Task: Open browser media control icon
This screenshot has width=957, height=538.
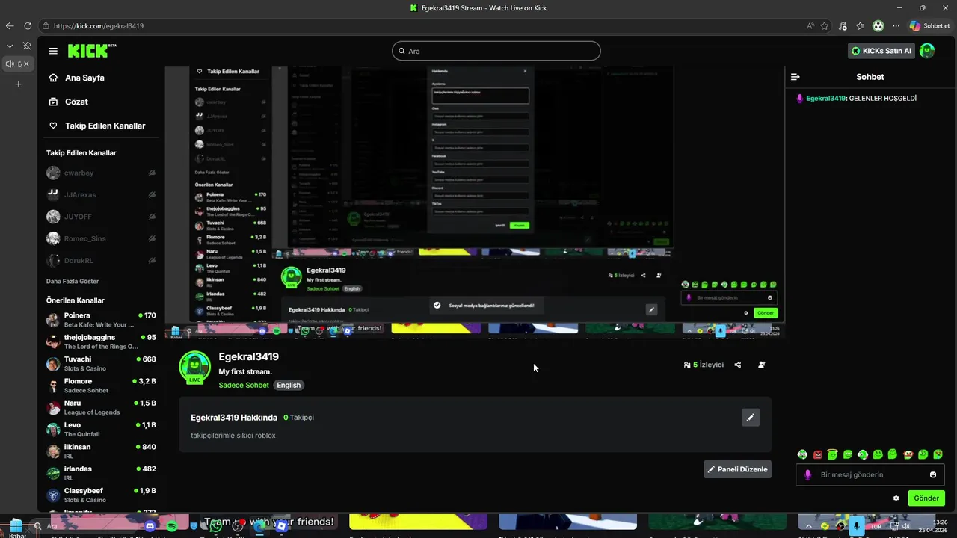Action: (843, 25)
